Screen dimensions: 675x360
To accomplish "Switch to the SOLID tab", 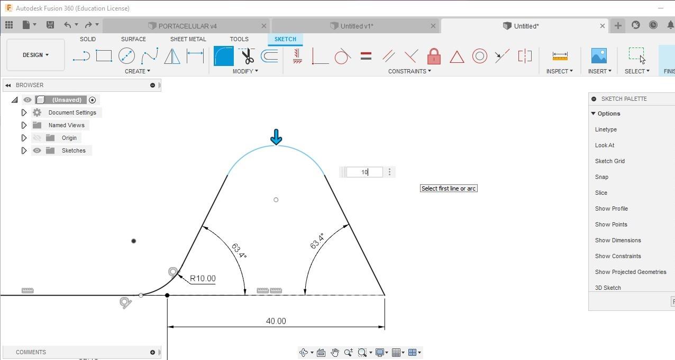I will click(88, 39).
